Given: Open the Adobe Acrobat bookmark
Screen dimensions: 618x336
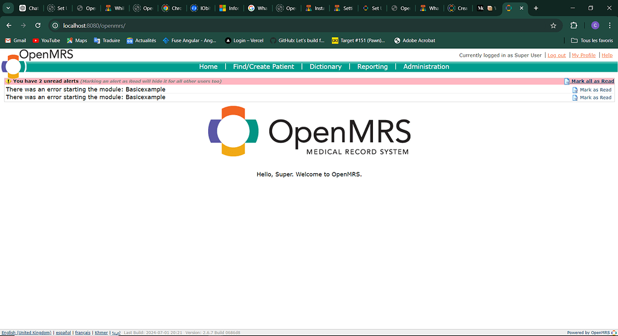Looking at the screenshot, I should (415, 40).
